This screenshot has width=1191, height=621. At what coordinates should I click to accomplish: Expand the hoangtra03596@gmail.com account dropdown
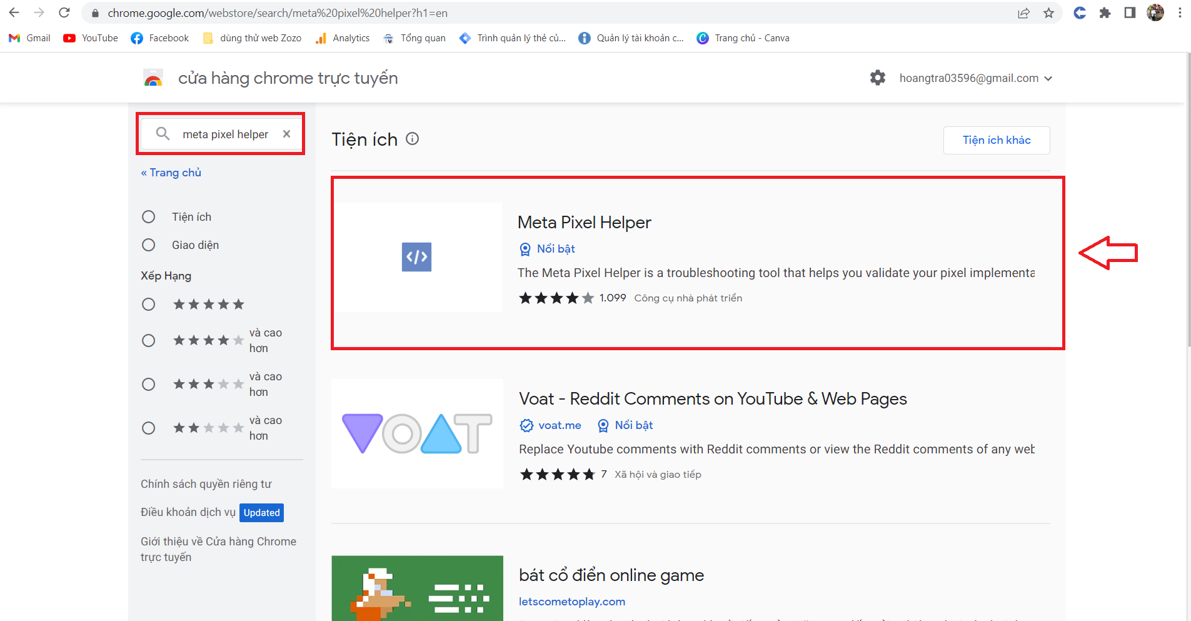coord(975,78)
